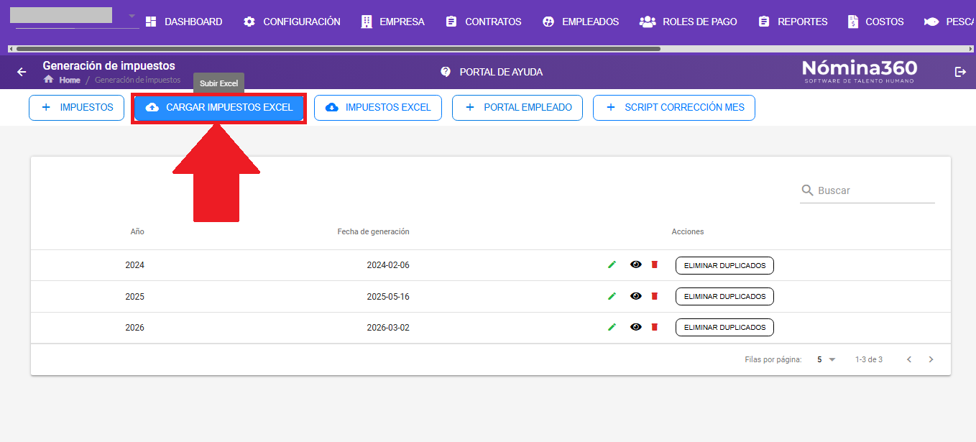The image size is (976, 442).
Task: Click the Empresa building icon
Action: tap(367, 22)
